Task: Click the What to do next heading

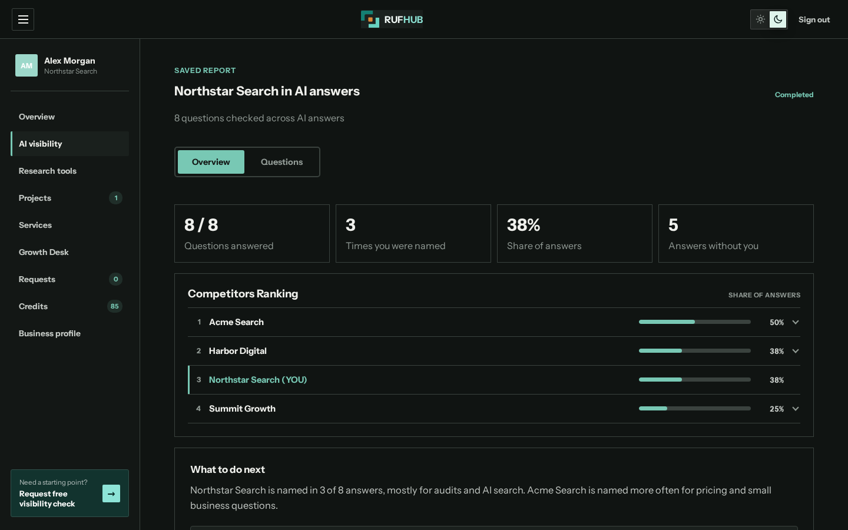Action: (x=227, y=469)
